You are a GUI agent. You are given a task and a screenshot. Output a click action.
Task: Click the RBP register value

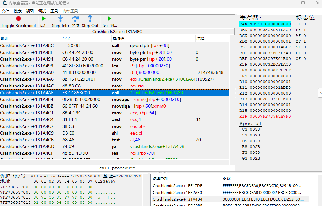[270, 59]
